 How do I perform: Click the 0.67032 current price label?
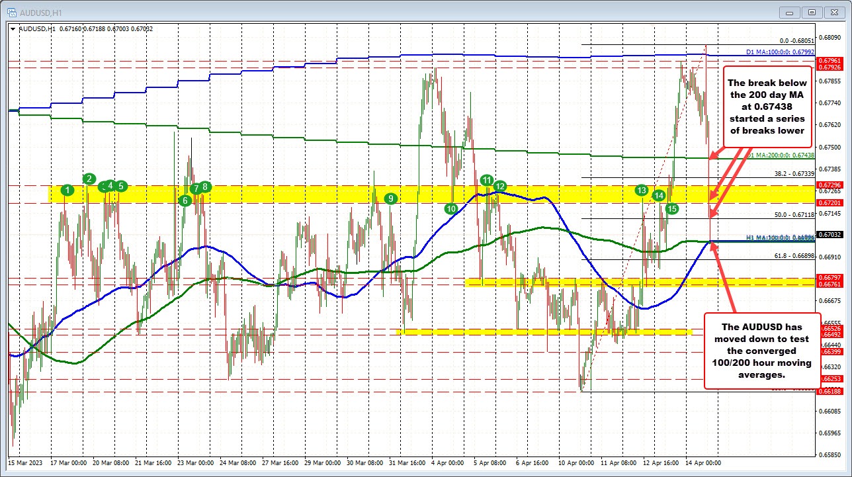(829, 234)
